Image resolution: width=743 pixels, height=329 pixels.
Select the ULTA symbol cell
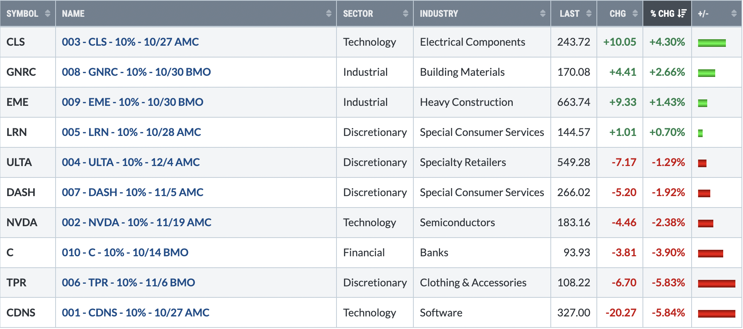(x=28, y=162)
